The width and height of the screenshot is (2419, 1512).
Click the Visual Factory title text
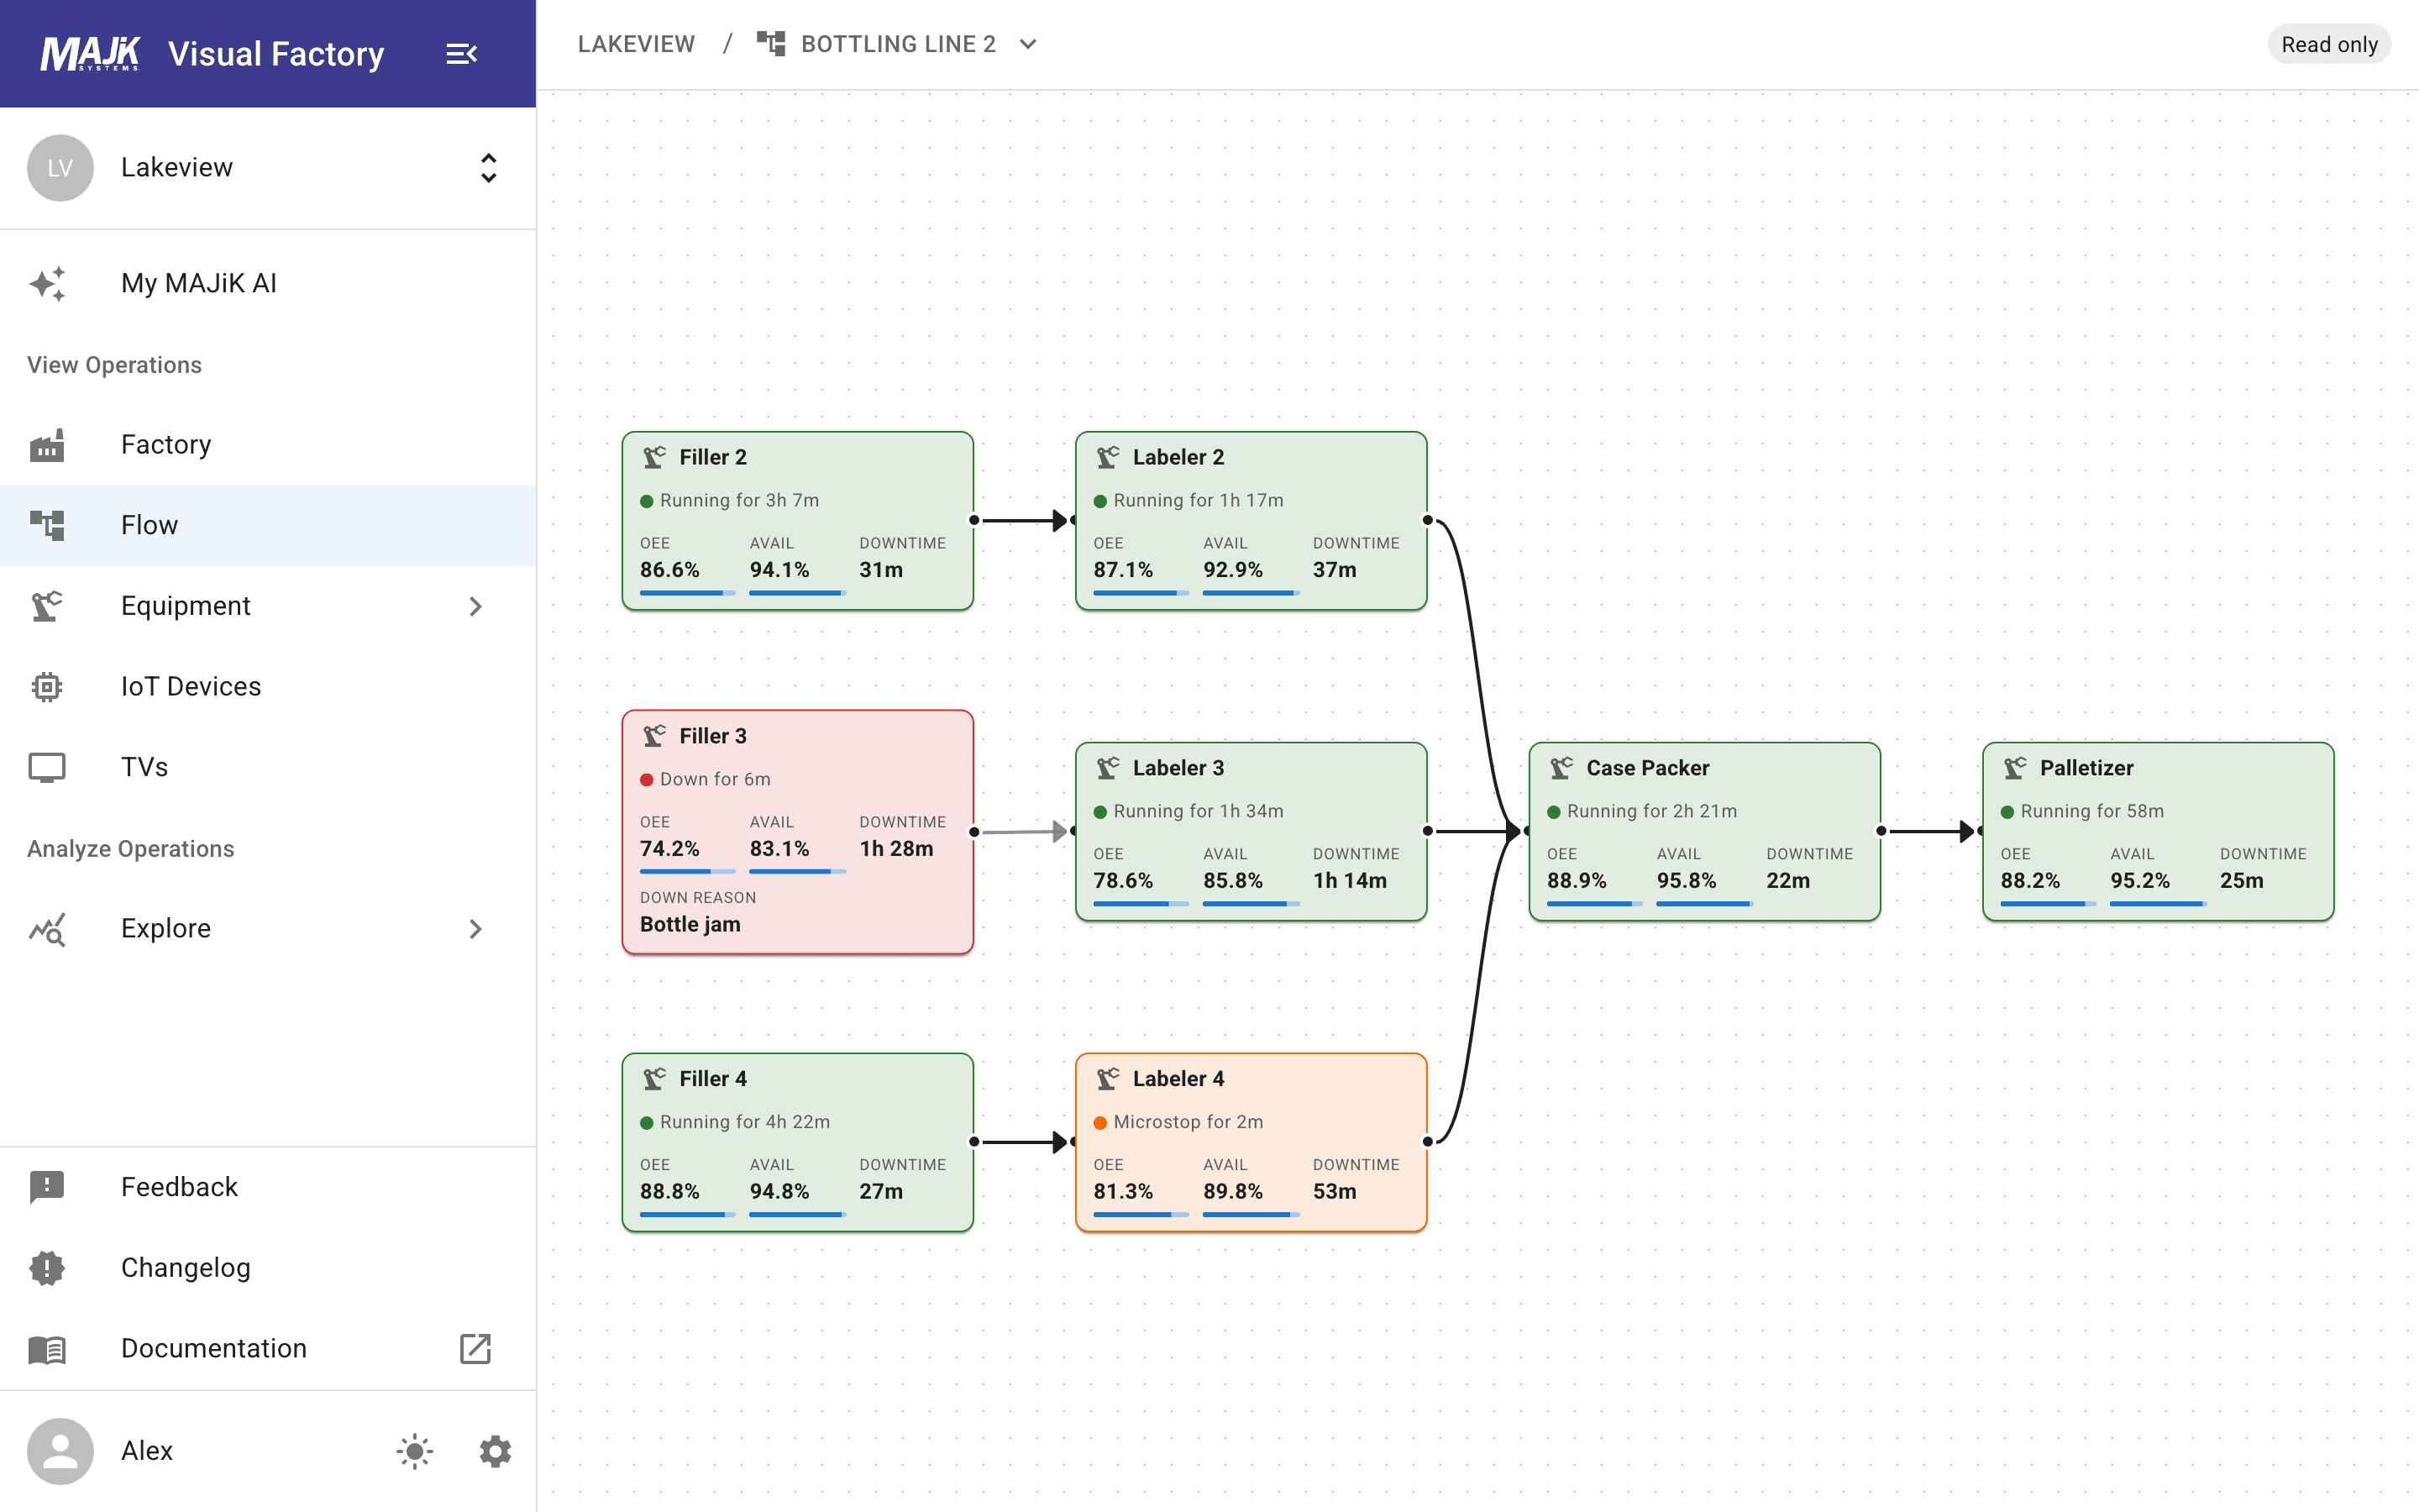(275, 54)
